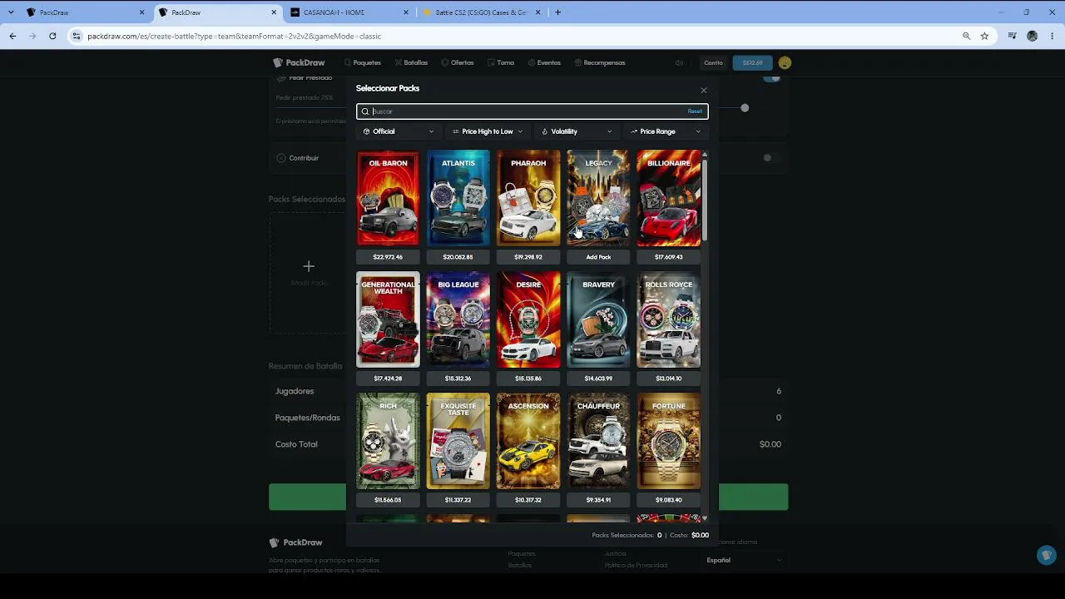Viewport: 1065px width, 599px height.
Task: Go back to the previous page
Action: pos(12,36)
